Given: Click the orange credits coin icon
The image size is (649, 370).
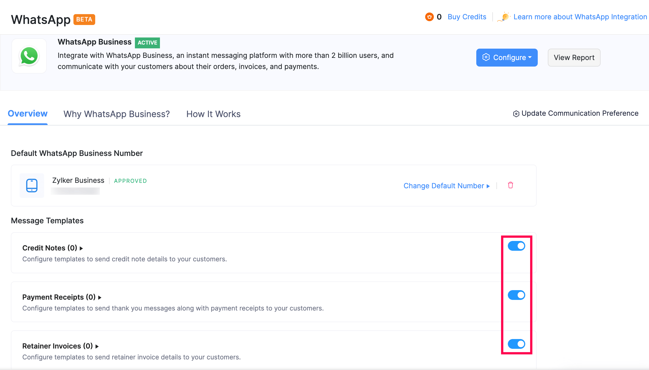Looking at the screenshot, I should click(x=429, y=17).
